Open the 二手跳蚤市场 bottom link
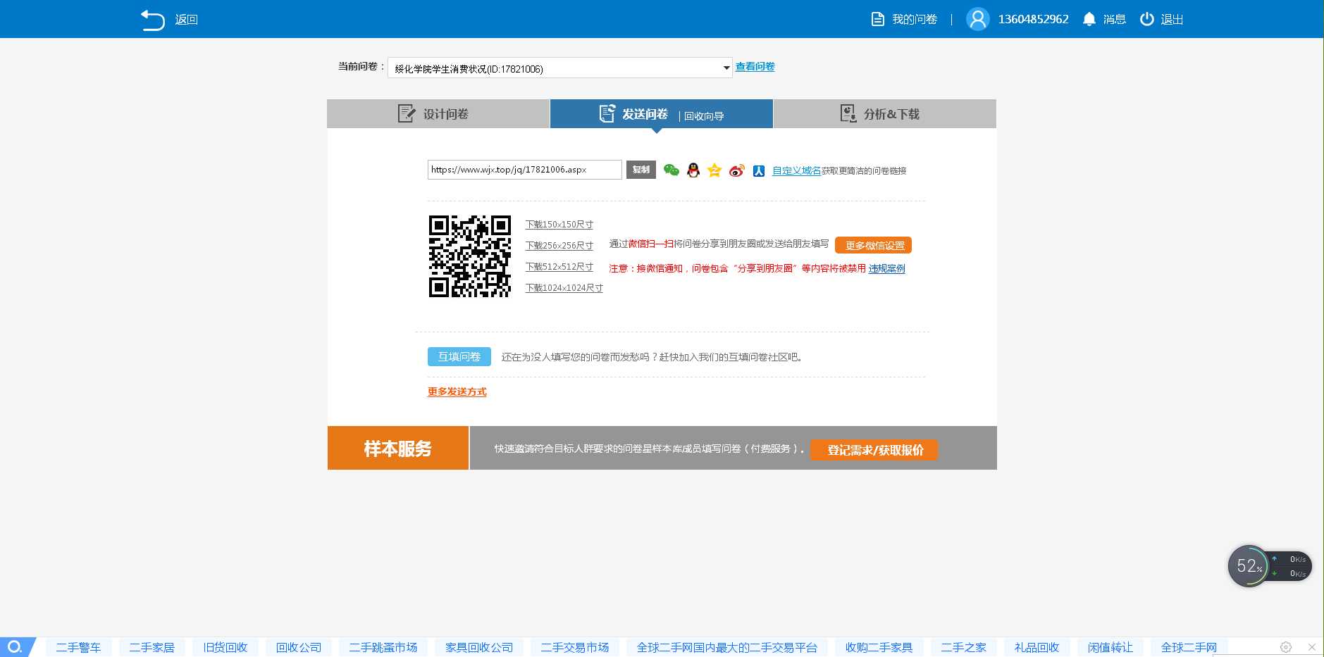This screenshot has width=1324, height=657. tap(383, 647)
